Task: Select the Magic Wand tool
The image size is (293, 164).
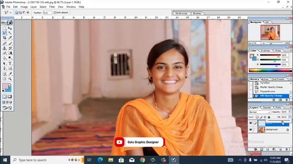Action: (10, 33)
